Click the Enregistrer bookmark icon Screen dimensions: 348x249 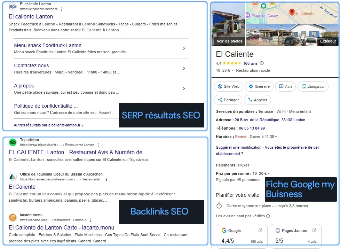point(304,86)
